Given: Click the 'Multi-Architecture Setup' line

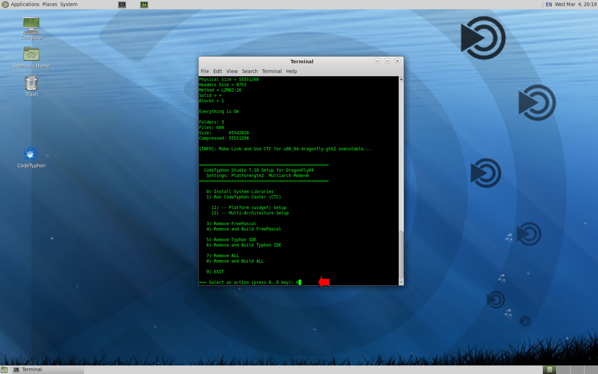Looking at the screenshot, I should pos(250,213).
